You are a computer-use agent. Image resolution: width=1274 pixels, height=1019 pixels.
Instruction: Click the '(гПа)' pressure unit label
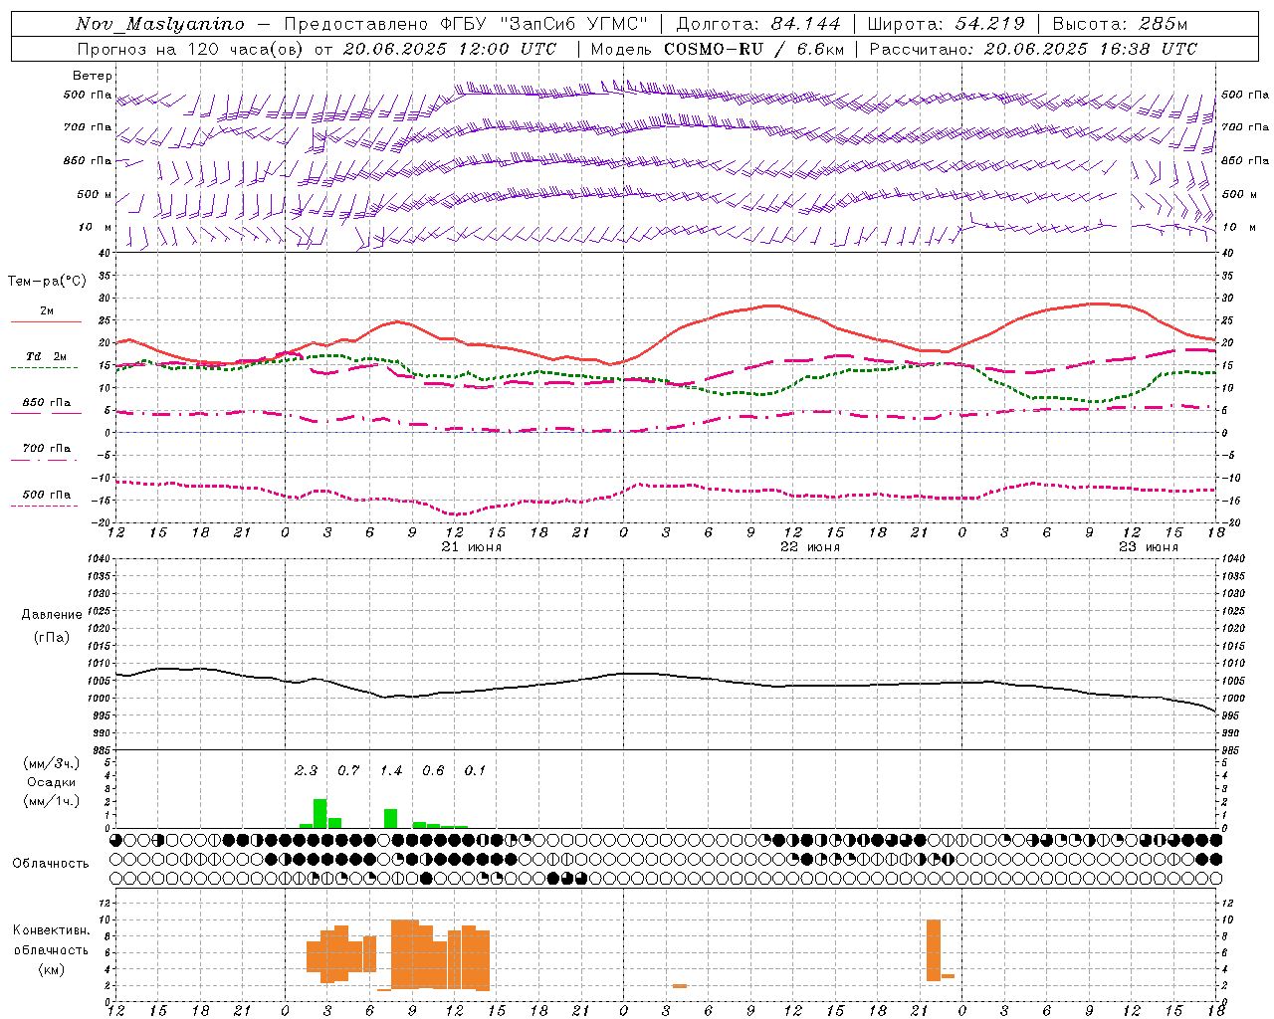pyautogui.click(x=52, y=638)
